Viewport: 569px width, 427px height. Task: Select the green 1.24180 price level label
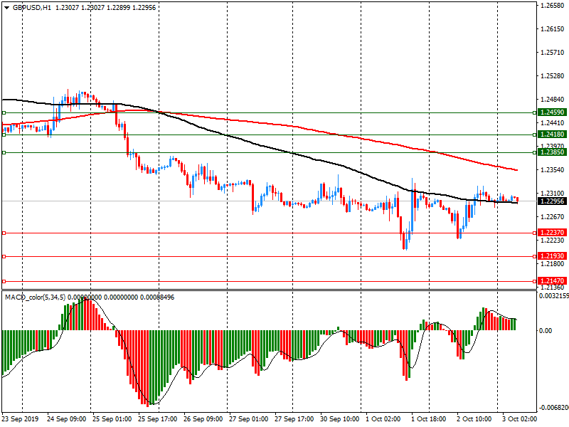tap(552, 135)
